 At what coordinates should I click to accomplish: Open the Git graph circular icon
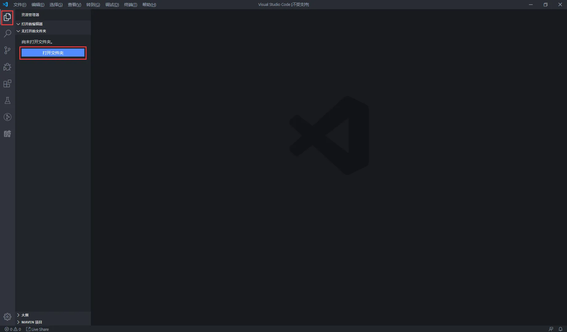[x=7, y=117]
